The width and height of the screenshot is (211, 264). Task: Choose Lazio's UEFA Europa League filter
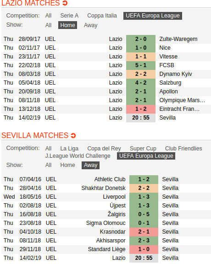click(x=153, y=16)
